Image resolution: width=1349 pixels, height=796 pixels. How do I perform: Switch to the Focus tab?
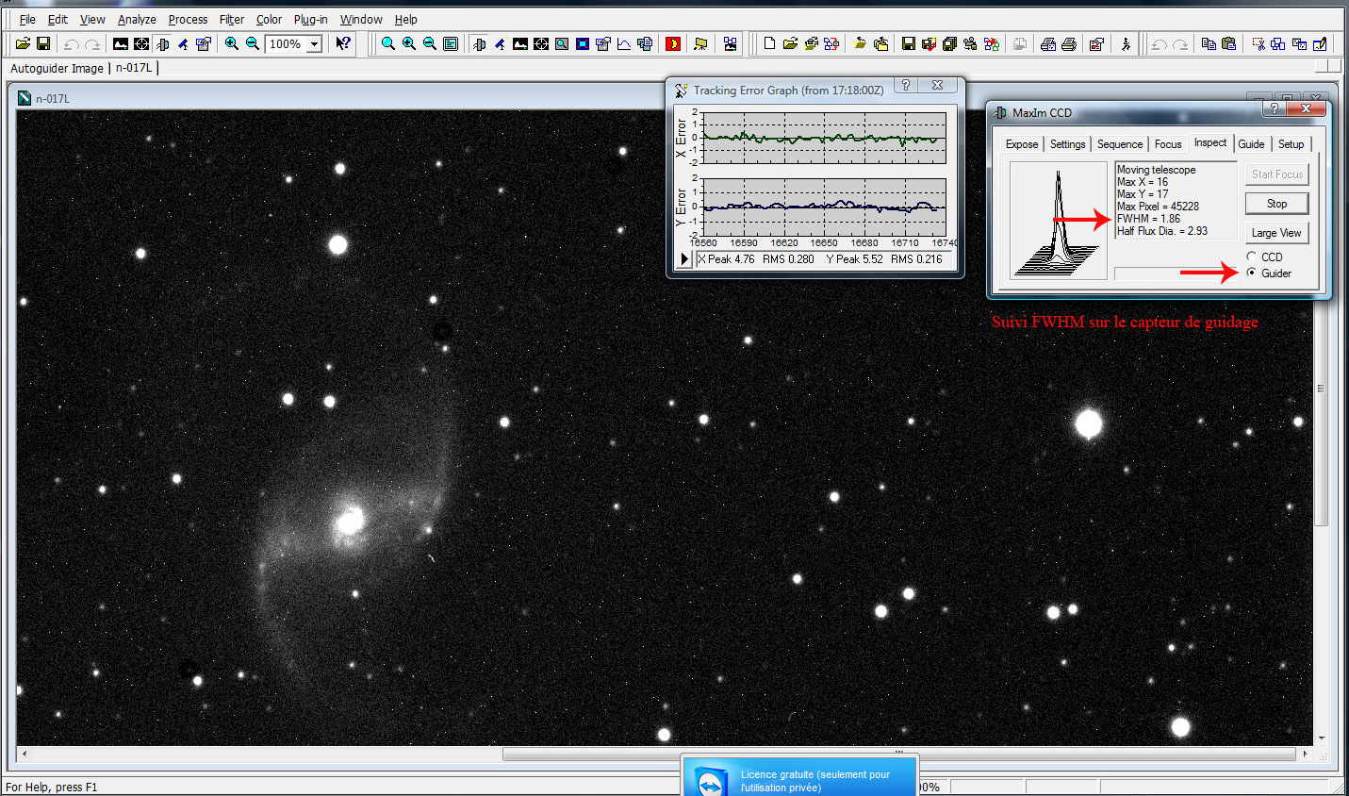(1167, 144)
